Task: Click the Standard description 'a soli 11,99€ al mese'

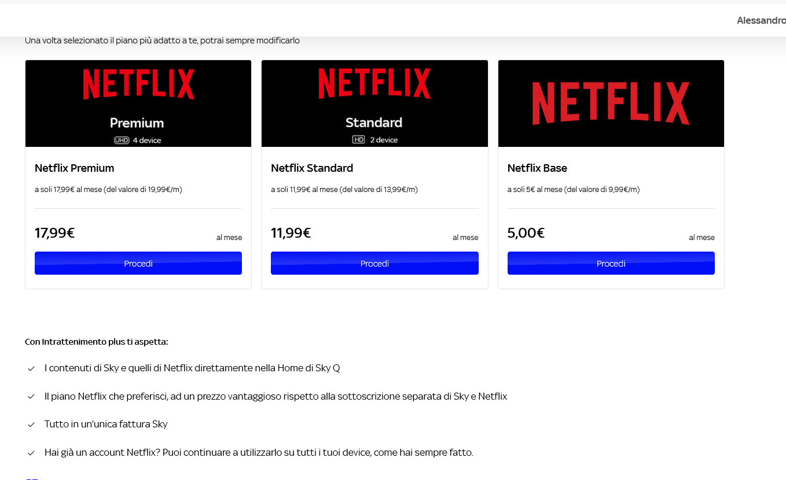Action: click(344, 189)
